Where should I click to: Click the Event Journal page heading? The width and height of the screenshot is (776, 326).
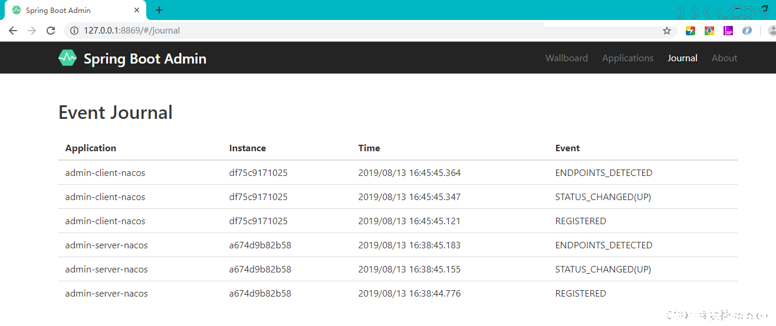tap(116, 112)
